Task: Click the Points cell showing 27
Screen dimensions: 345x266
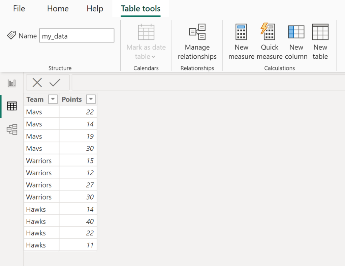Action: click(78, 185)
